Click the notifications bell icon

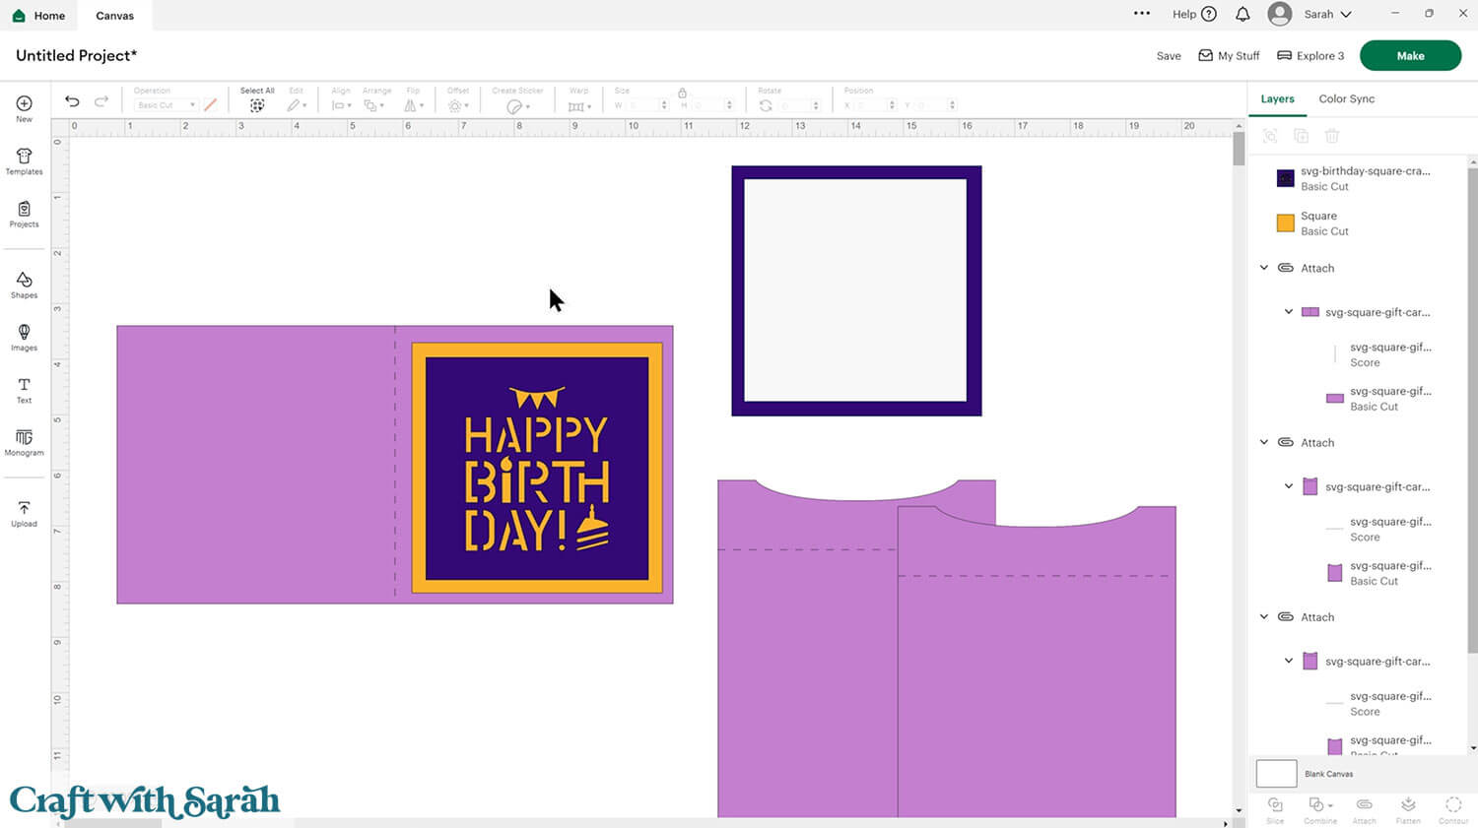(x=1243, y=15)
